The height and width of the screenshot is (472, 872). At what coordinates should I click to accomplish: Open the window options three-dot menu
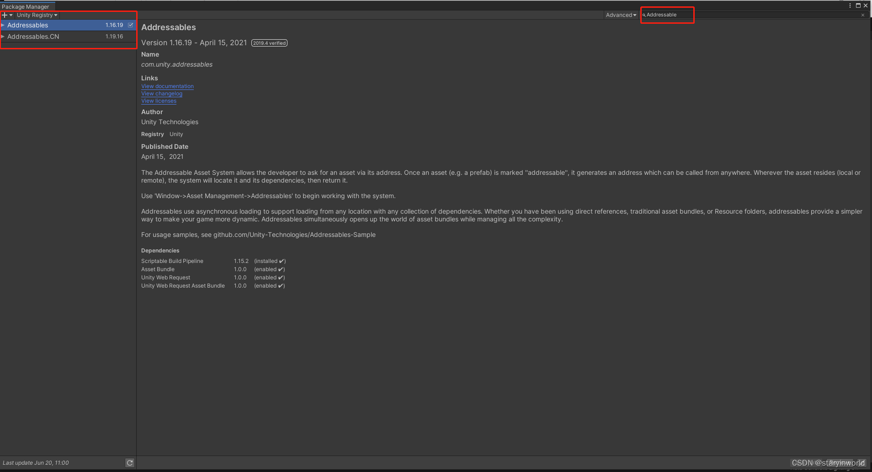click(x=850, y=5)
